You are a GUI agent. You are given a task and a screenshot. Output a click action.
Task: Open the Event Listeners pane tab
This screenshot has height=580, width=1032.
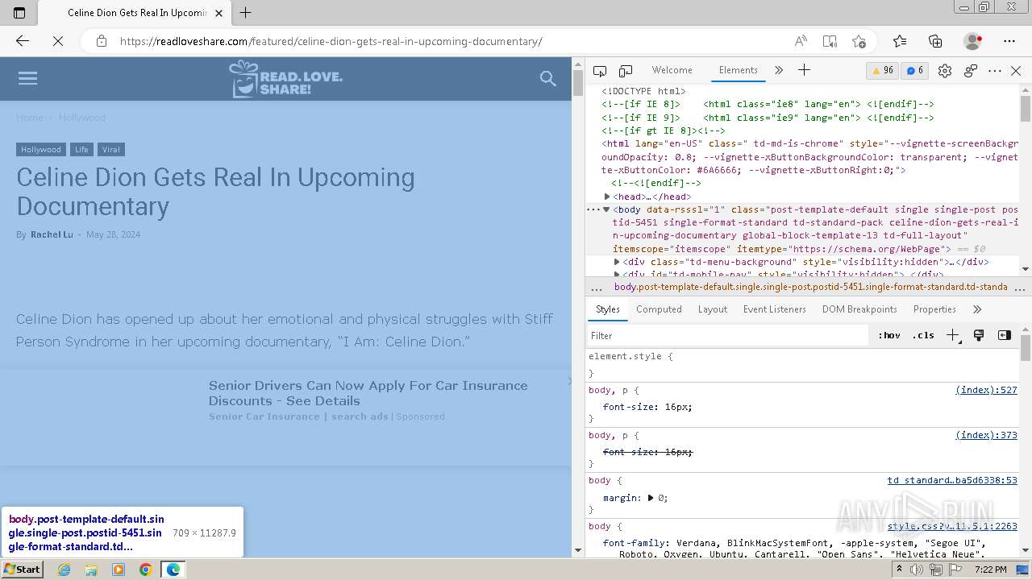point(775,309)
